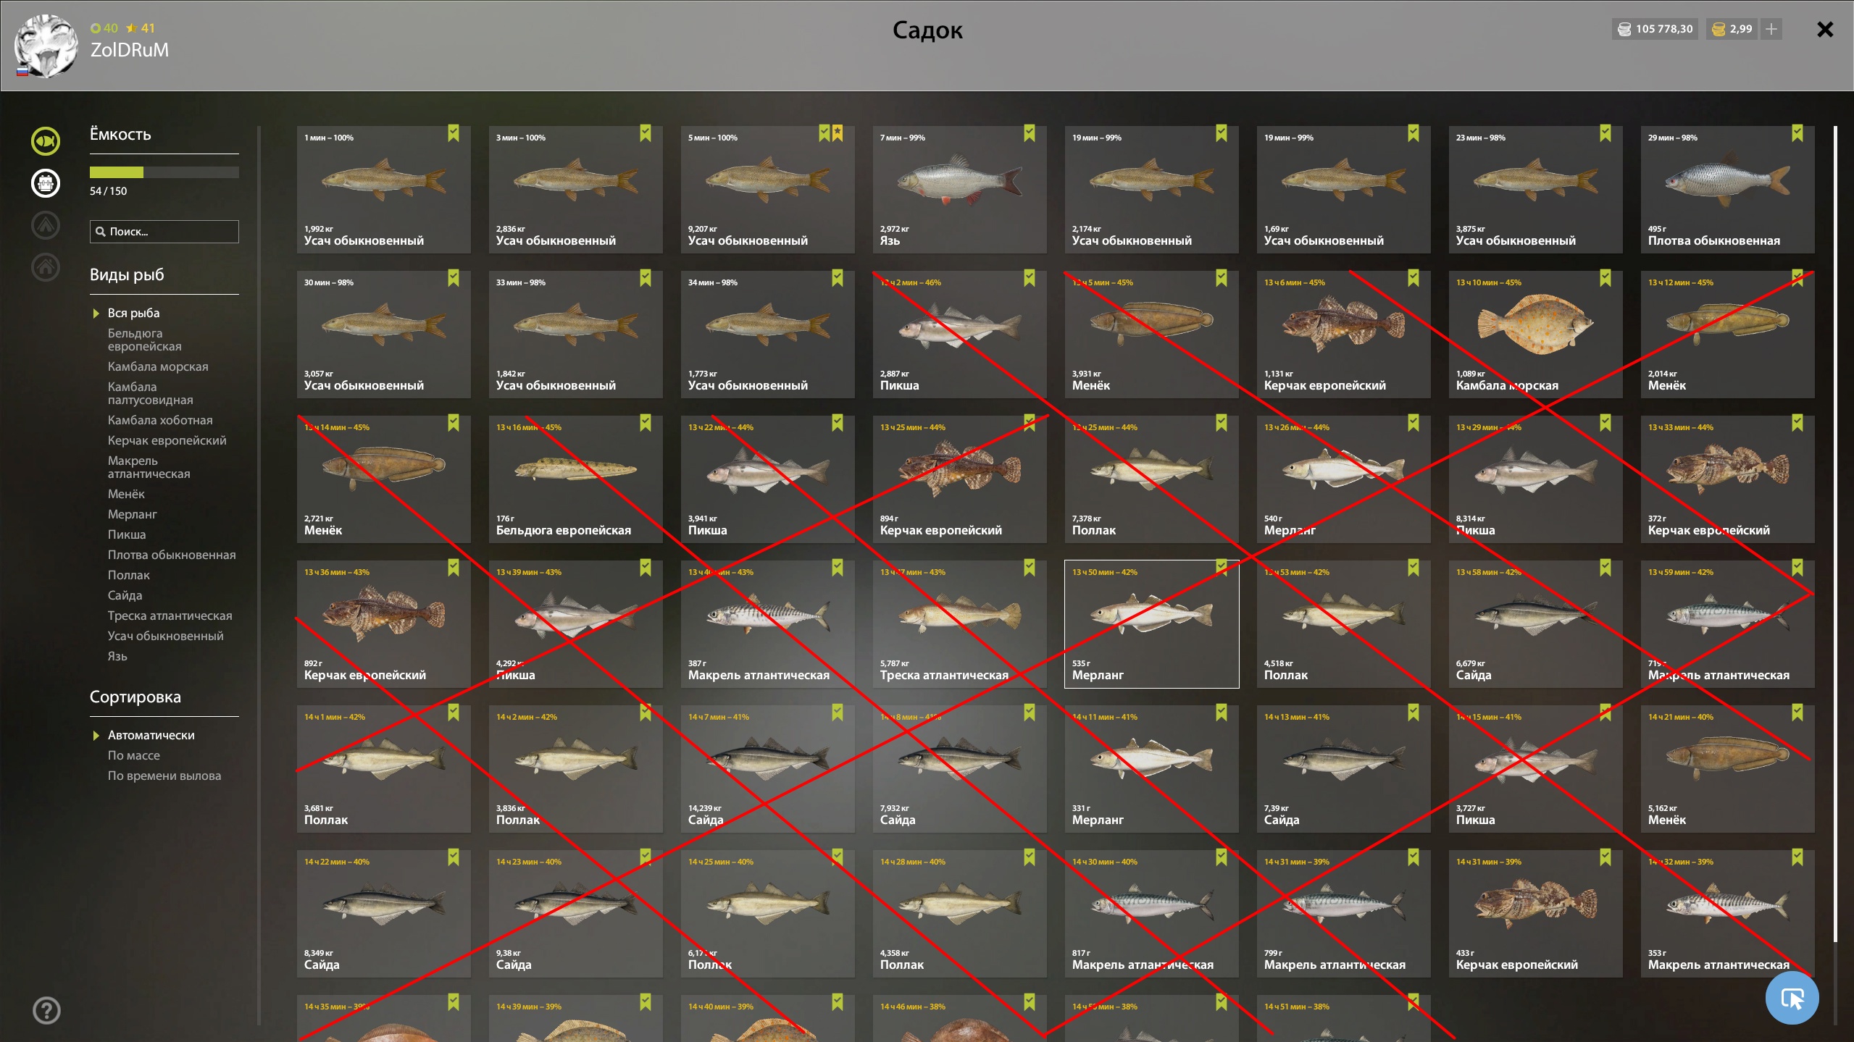This screenshot has height=1042, width=1854.
Task: Sort fish by По массе
Action: coord(134,755)
